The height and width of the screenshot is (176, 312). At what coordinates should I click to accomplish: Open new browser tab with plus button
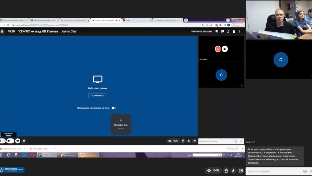tap(186, 20)
